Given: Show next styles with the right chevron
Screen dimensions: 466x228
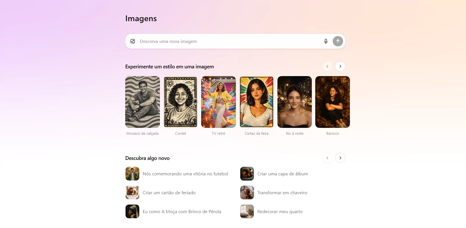Looking at the screenshot, I should click(340, 66).
